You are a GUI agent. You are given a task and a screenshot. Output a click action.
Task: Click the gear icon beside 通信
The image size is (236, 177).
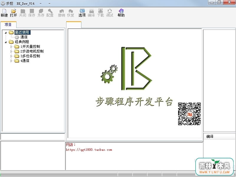click(x=17, y=37)
